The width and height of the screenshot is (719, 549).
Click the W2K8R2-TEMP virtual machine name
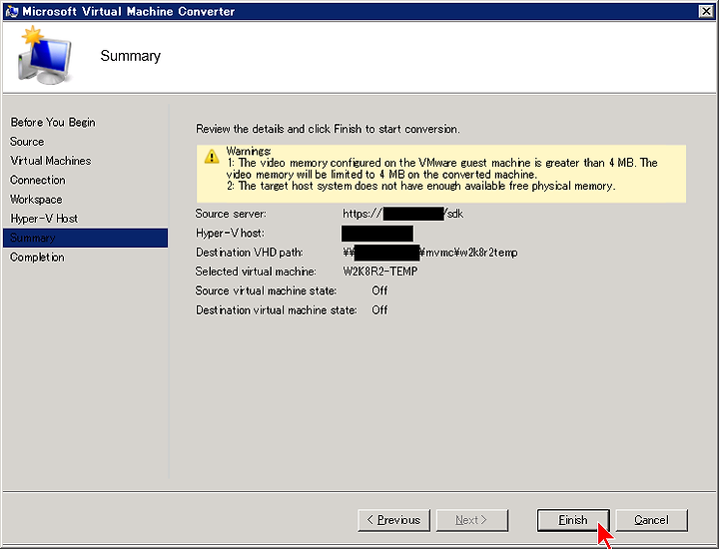point(380,272)
